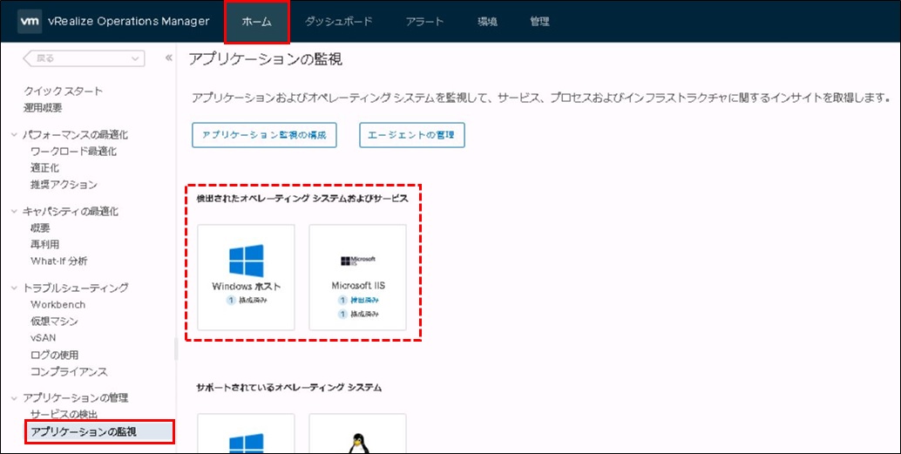The height and width of the screenshot is (454, 901).
Task: Click the count badge on Windows ホスト
Action: pyautogui.click(x=230, y=301)
